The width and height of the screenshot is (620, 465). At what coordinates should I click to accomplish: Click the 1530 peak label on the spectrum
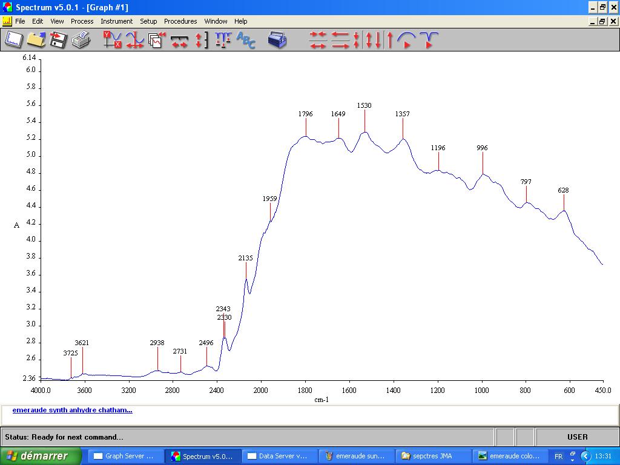click(364, 105)
